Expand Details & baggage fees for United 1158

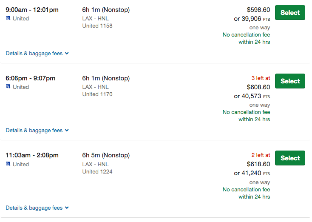click(x=37, y=54)
